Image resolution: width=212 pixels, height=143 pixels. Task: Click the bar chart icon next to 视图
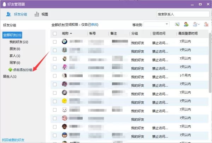[x=37, y=14]
